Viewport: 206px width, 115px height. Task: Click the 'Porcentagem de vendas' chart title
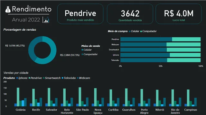20,30
